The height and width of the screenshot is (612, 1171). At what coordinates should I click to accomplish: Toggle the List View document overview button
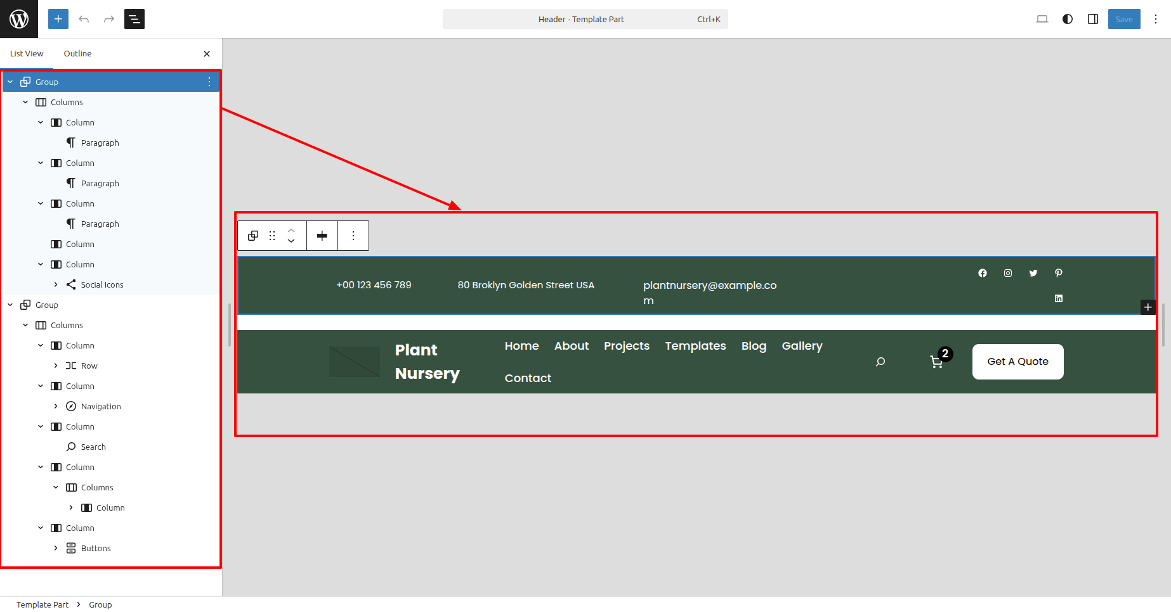pyautogui.click(x=134, y=19)
